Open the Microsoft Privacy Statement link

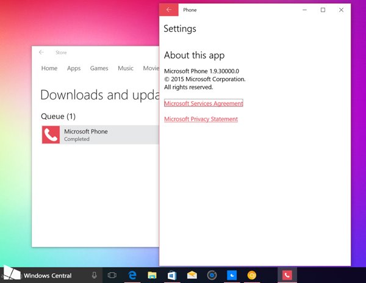[201, 119]
